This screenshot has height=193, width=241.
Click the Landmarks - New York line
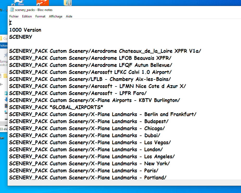click(89, 164)
